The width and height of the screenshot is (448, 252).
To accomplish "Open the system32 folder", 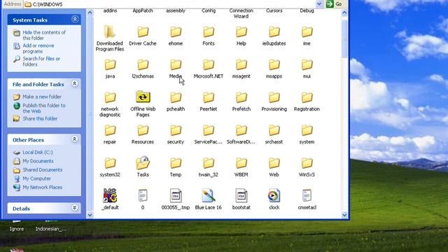I will point(110,167).
